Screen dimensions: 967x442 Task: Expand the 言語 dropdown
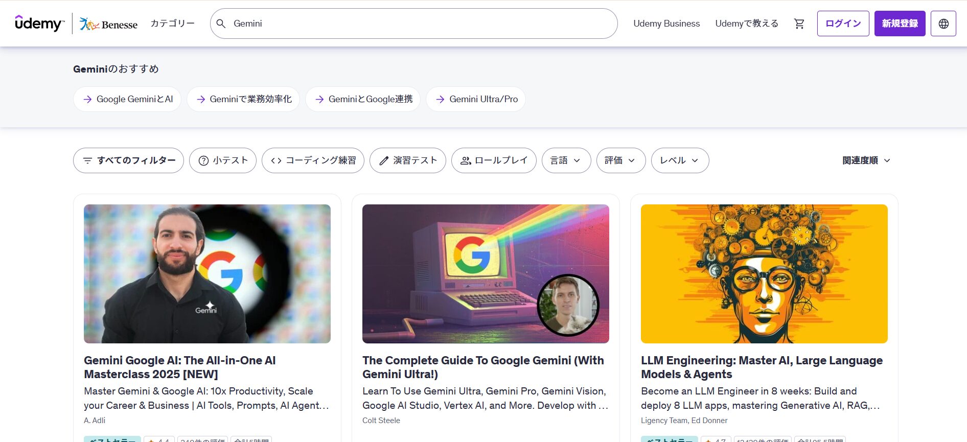tap(566, 160)
